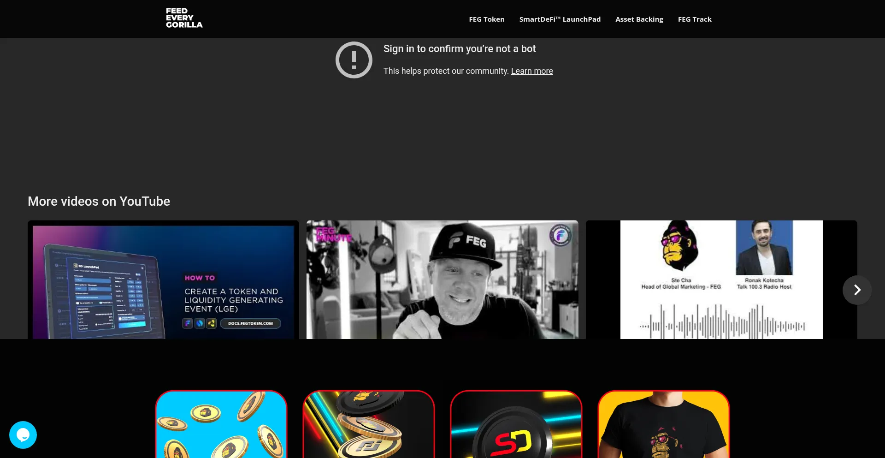Play the LGE how-to video thumbnail

point(163,280)
